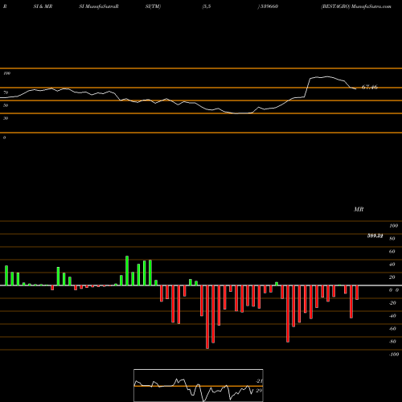Click the MR axis label 100 on the right
Image resolution: width=402 pixels, height=402 pixels.
coord(393,226)
